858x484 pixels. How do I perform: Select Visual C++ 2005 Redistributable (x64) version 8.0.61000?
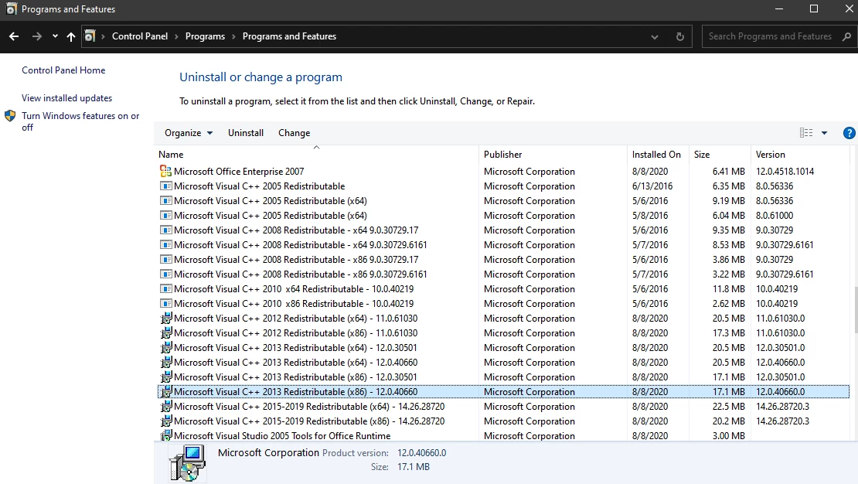(503, 216)
